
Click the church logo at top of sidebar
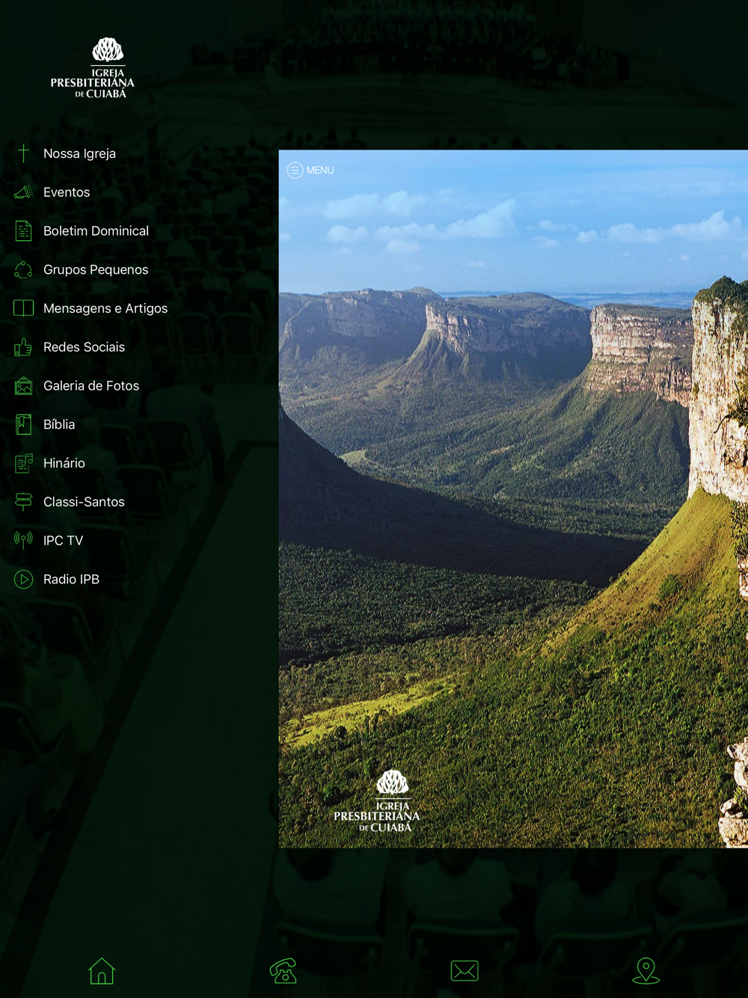click(93, 68)
